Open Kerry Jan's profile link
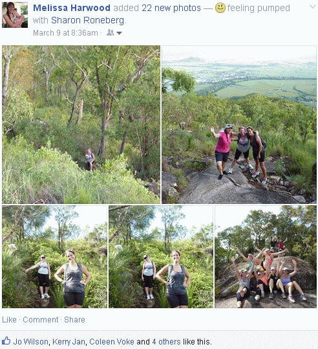This screenshot has width=318, height=349. [69, 342]
